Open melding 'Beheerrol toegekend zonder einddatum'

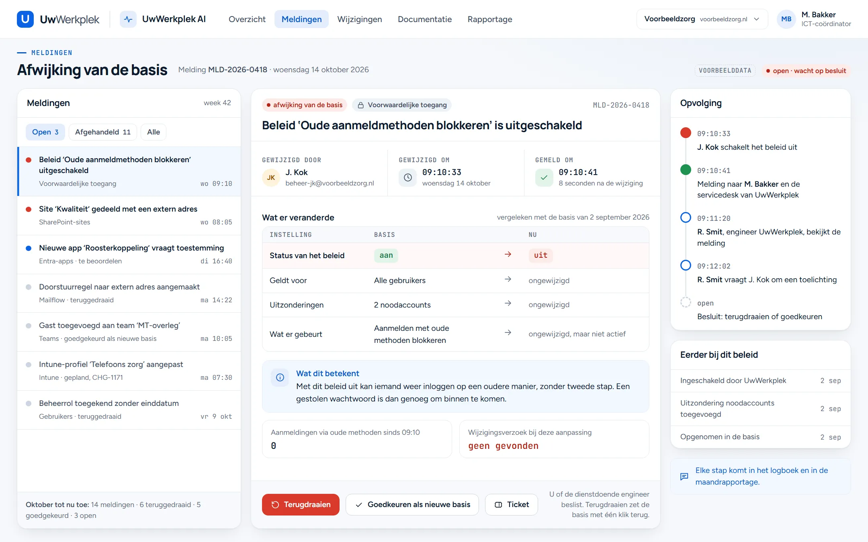(129, 410)
